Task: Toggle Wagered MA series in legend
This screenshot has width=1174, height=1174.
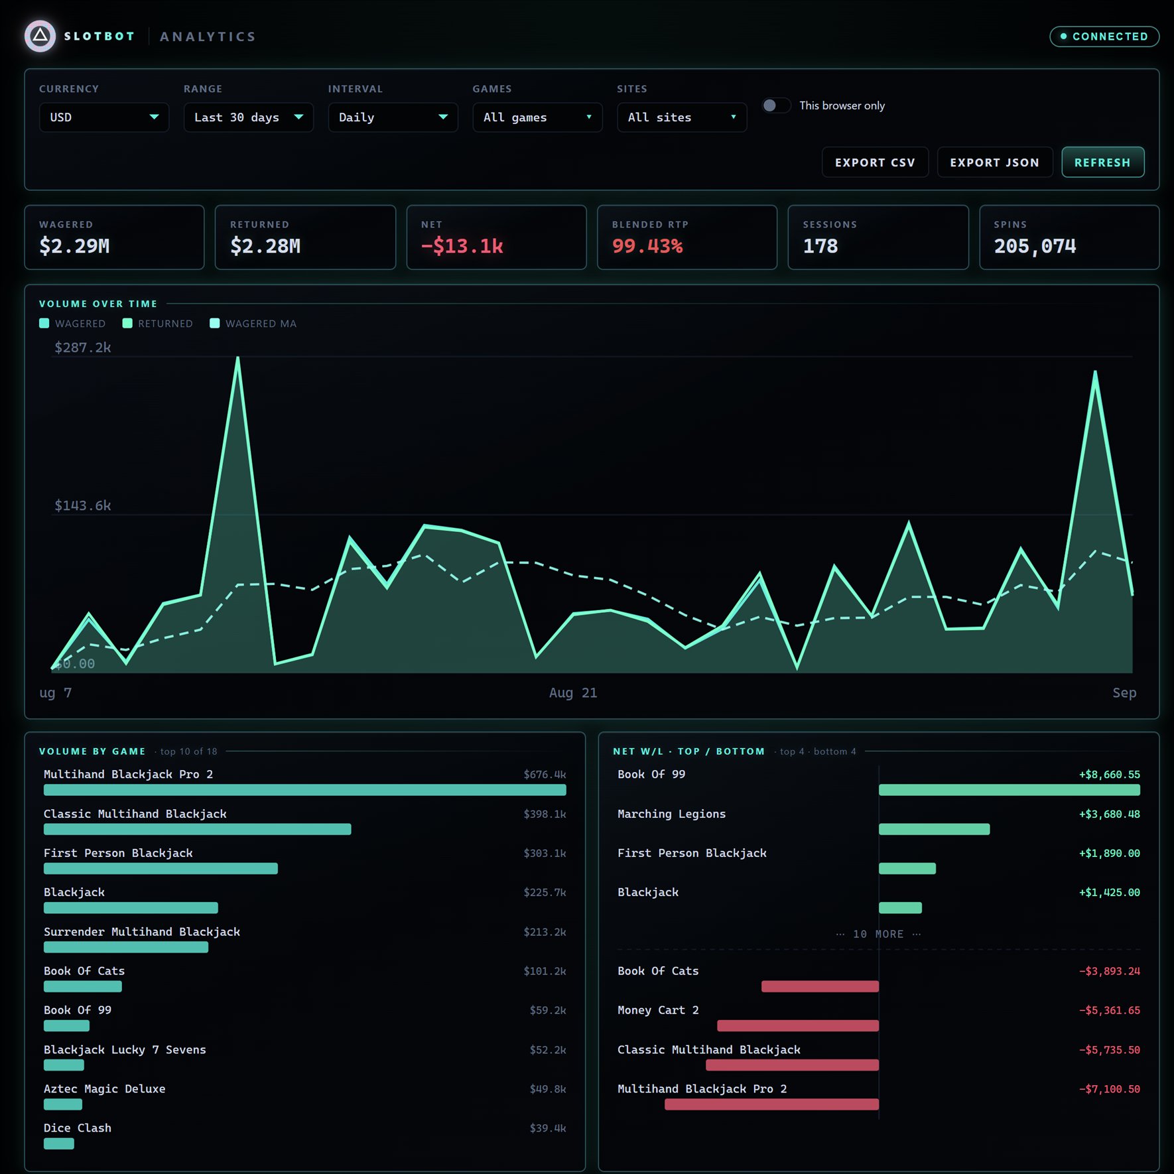Action: (x=253, y=324)
